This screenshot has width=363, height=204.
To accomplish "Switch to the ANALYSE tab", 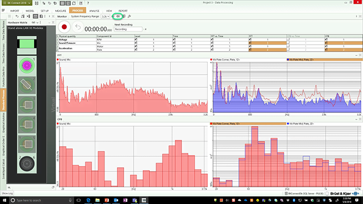I will click(x=94, y=11).
